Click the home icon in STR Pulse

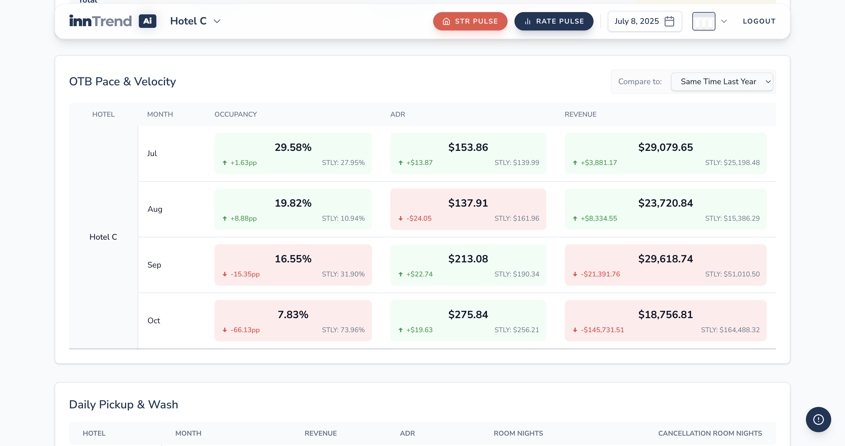[446, 21]
